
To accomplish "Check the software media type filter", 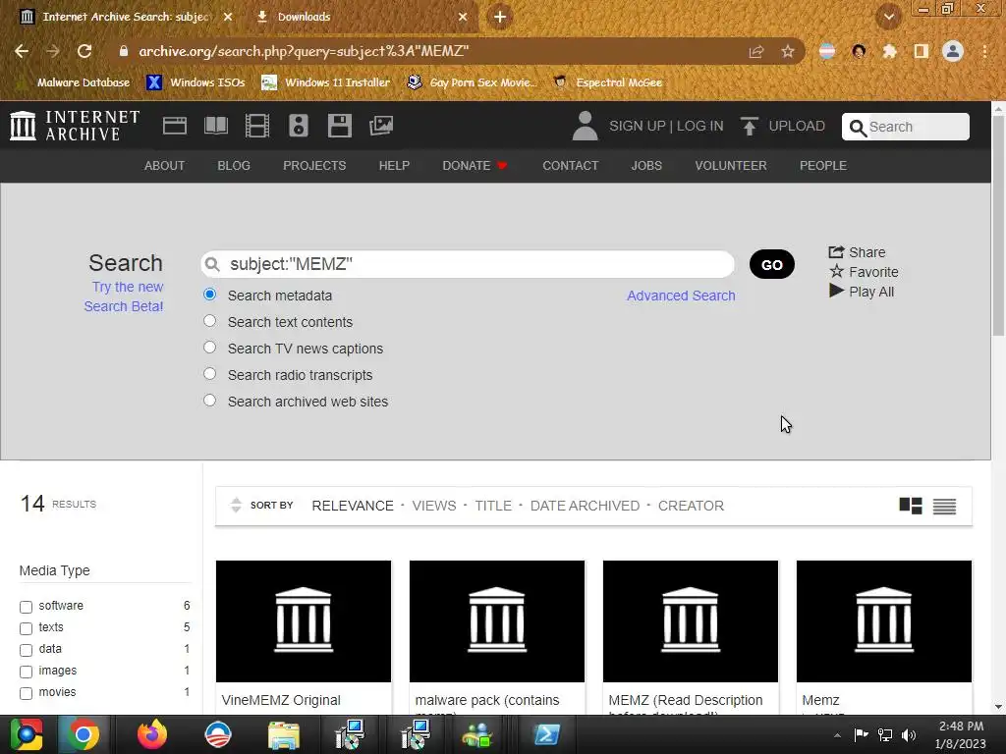I will tap(26, 607).
